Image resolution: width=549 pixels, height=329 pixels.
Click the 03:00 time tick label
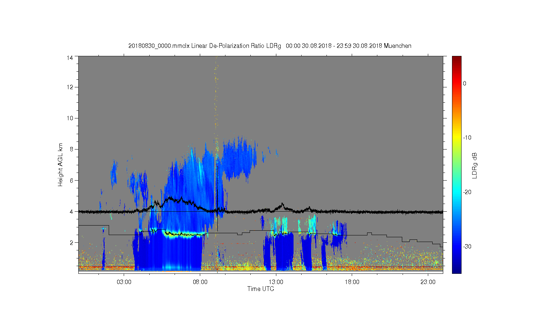(x=124, y=282)
